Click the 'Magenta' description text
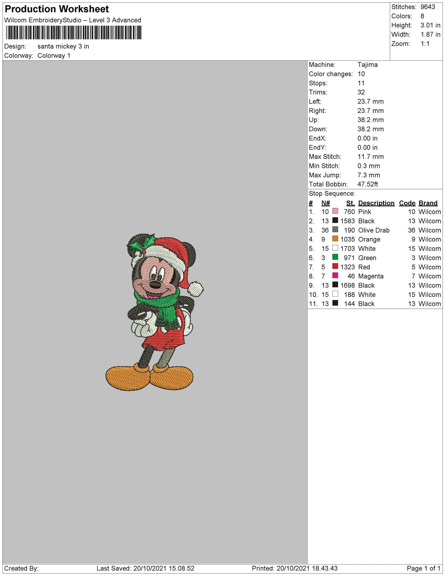 coord(371,276)
